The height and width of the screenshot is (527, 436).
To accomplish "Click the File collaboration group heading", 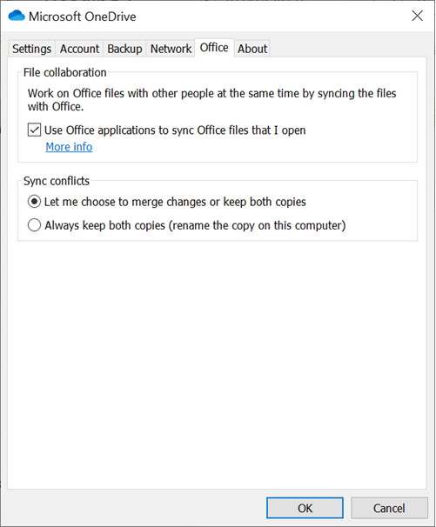I will [65, 72].
